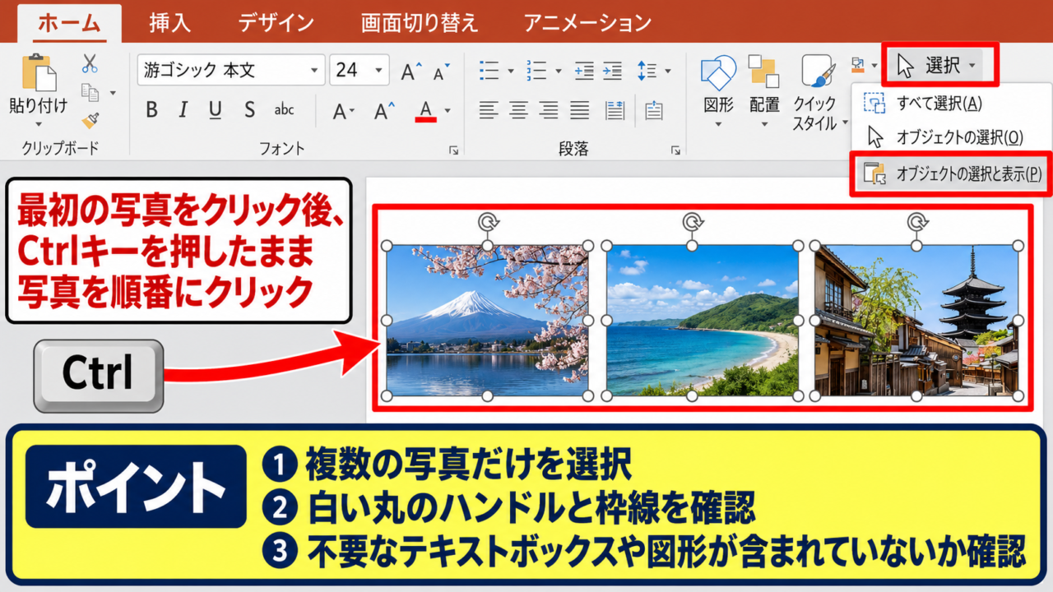The image size is (1053, 592).
Task: Apply red font color A button
Action: pyautogui.click(x=425, y=110)
